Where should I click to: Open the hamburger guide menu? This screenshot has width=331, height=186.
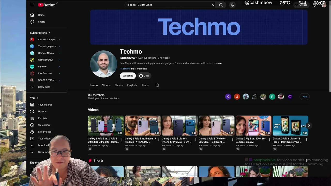point(32,5)
